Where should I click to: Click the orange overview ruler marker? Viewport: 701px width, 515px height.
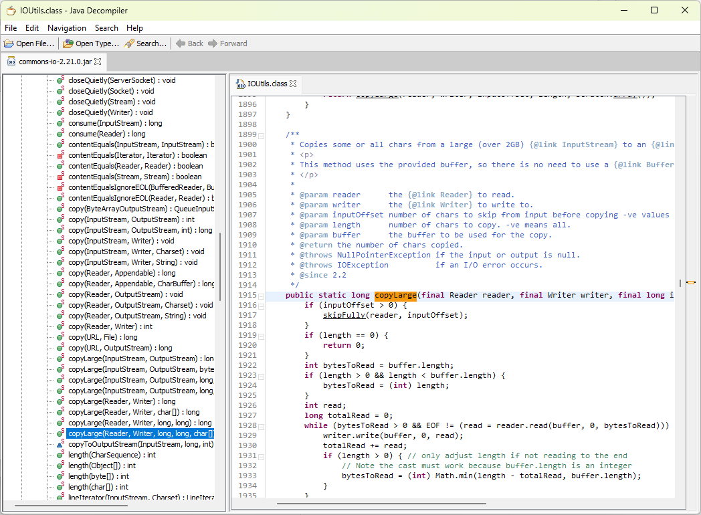(x=691, y=283)
